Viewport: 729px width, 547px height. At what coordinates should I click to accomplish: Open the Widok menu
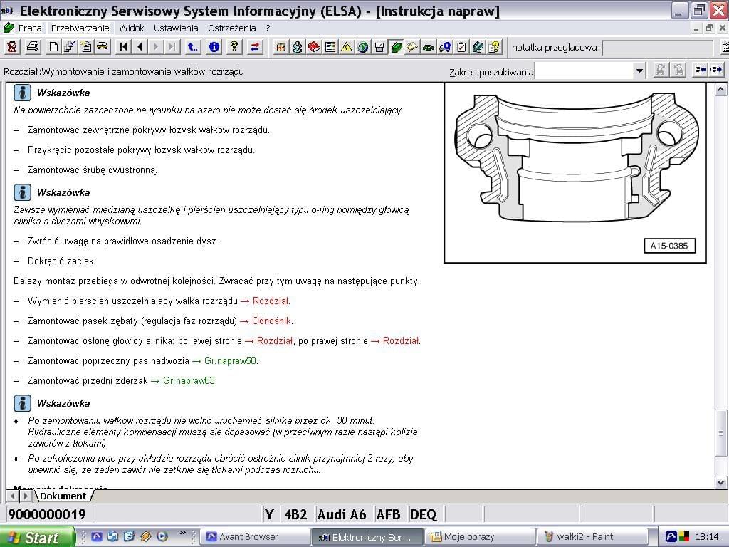tap(132, 28)
